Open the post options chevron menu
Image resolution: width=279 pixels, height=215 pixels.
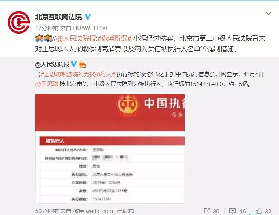click(x=268, y=13)
